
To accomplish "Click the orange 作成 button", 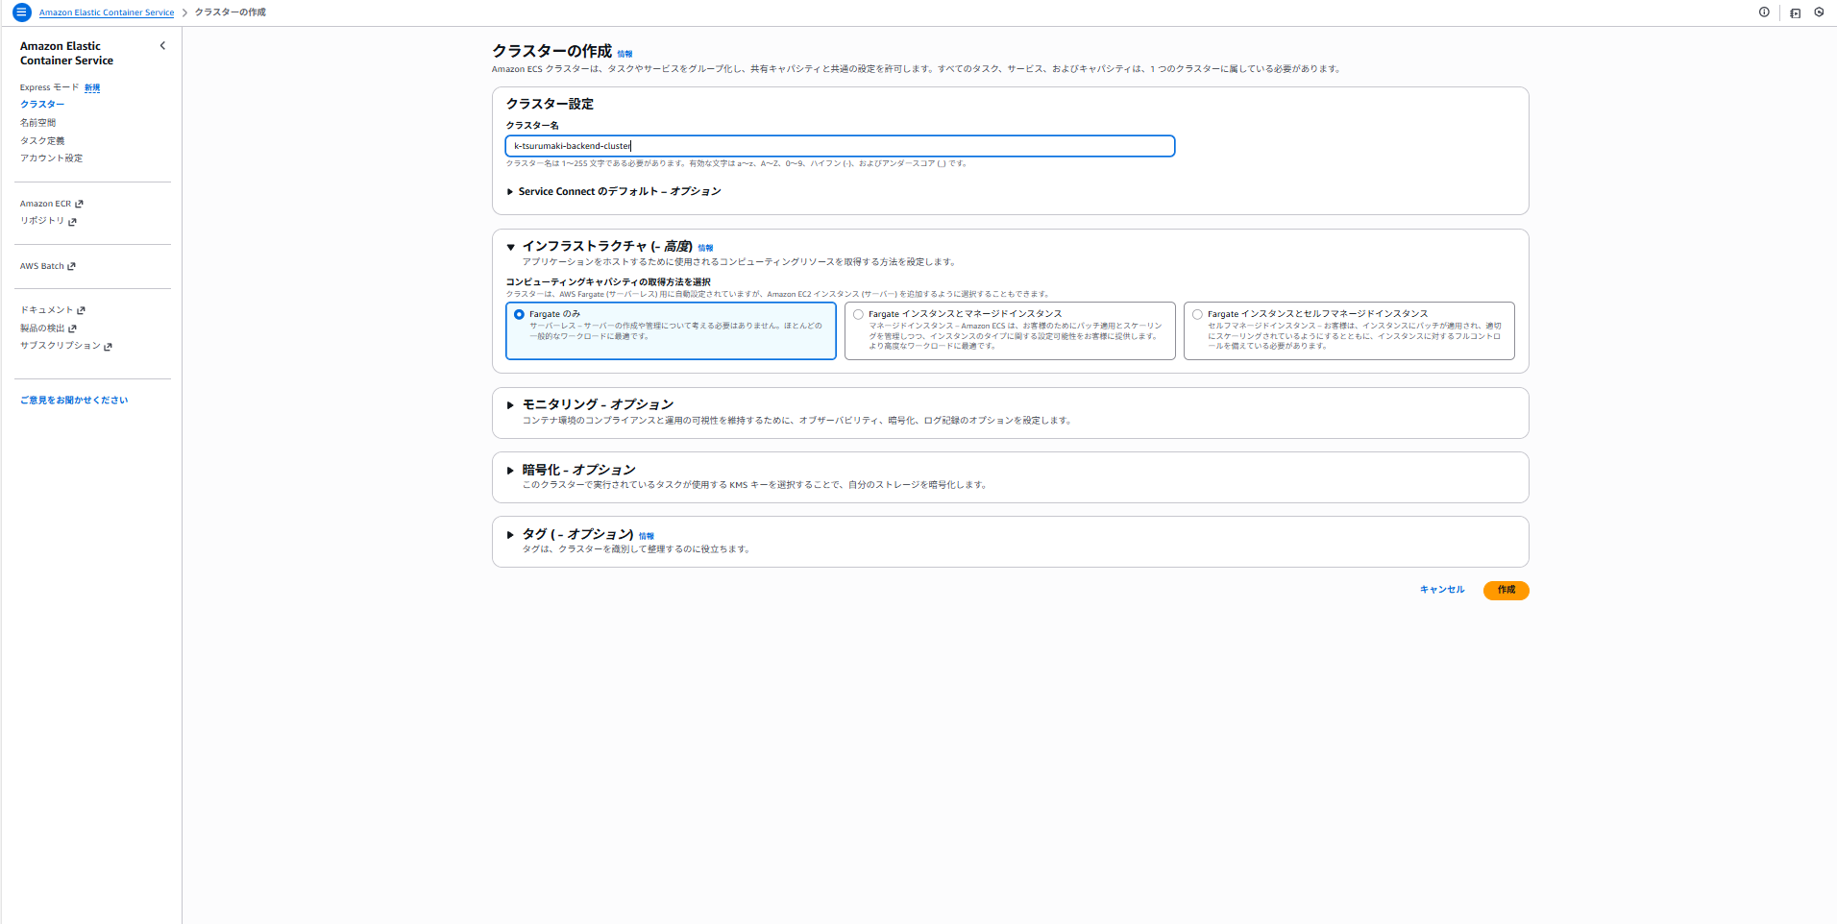I will click(1506, 590).
